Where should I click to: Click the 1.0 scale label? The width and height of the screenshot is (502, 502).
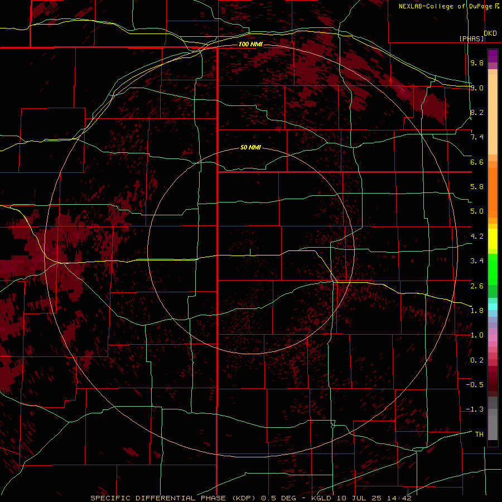point(477,335)
